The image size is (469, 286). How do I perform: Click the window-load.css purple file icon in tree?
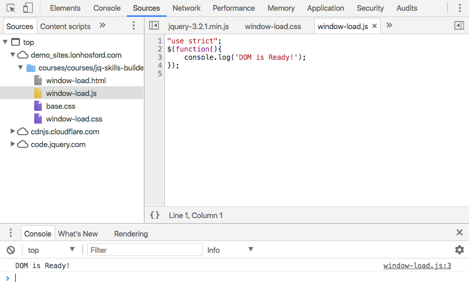point(38,118)
